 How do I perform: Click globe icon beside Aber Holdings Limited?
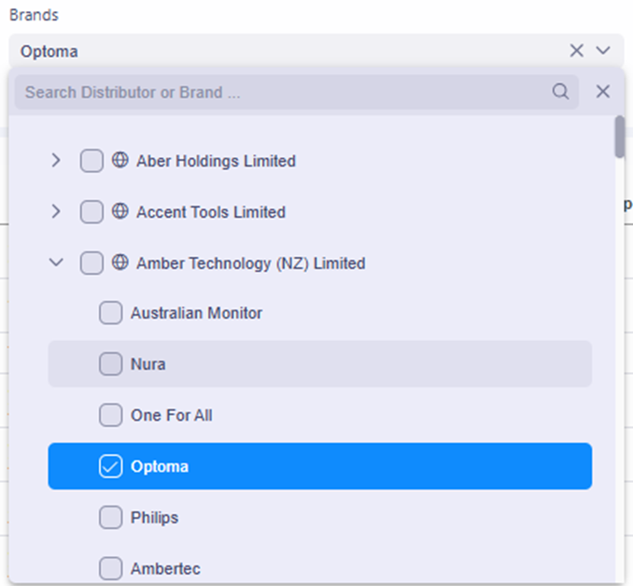pyautogui.click(x=120, y=161)
